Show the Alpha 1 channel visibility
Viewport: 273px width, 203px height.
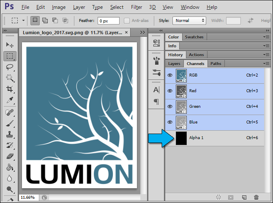tap(170, 138)
